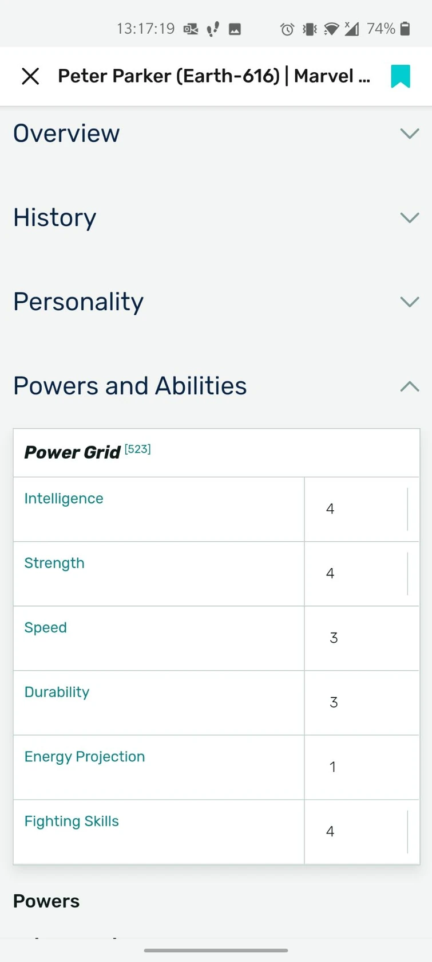Open the Intelligence link
Image resolution: width=432 pixels, height=962 pixels.
64,499
